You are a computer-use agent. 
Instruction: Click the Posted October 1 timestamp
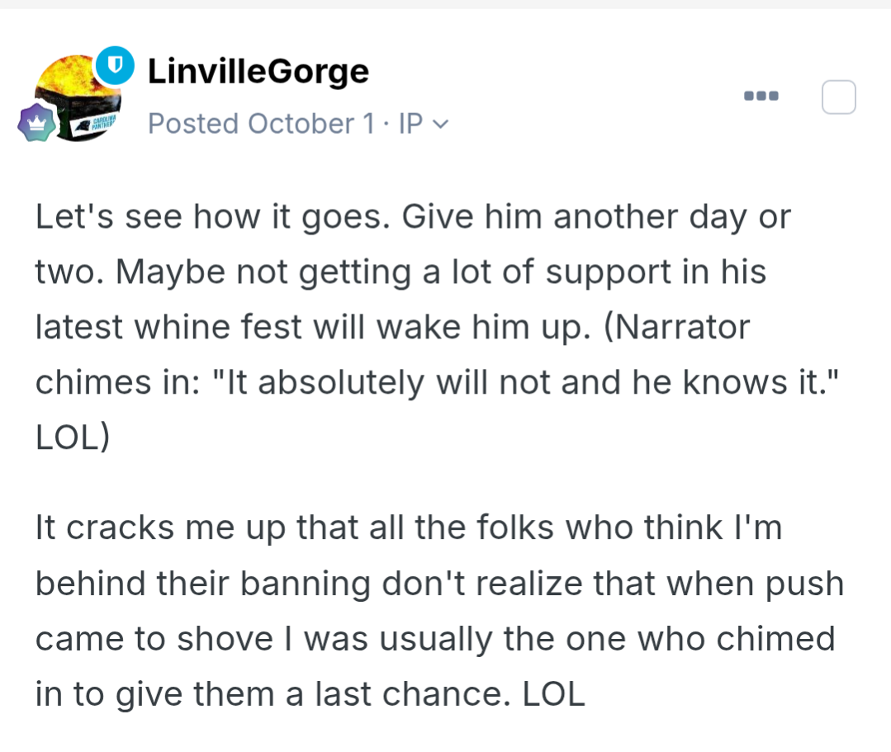pos(262,124)
